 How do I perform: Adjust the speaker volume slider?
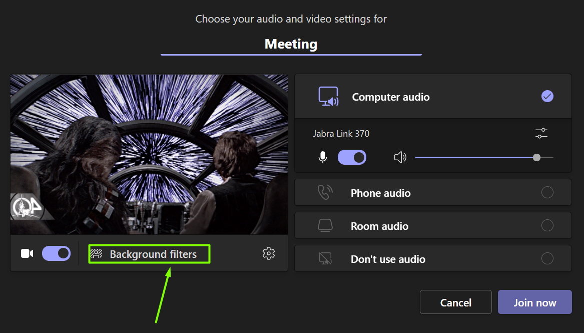[x=484, y=158]
